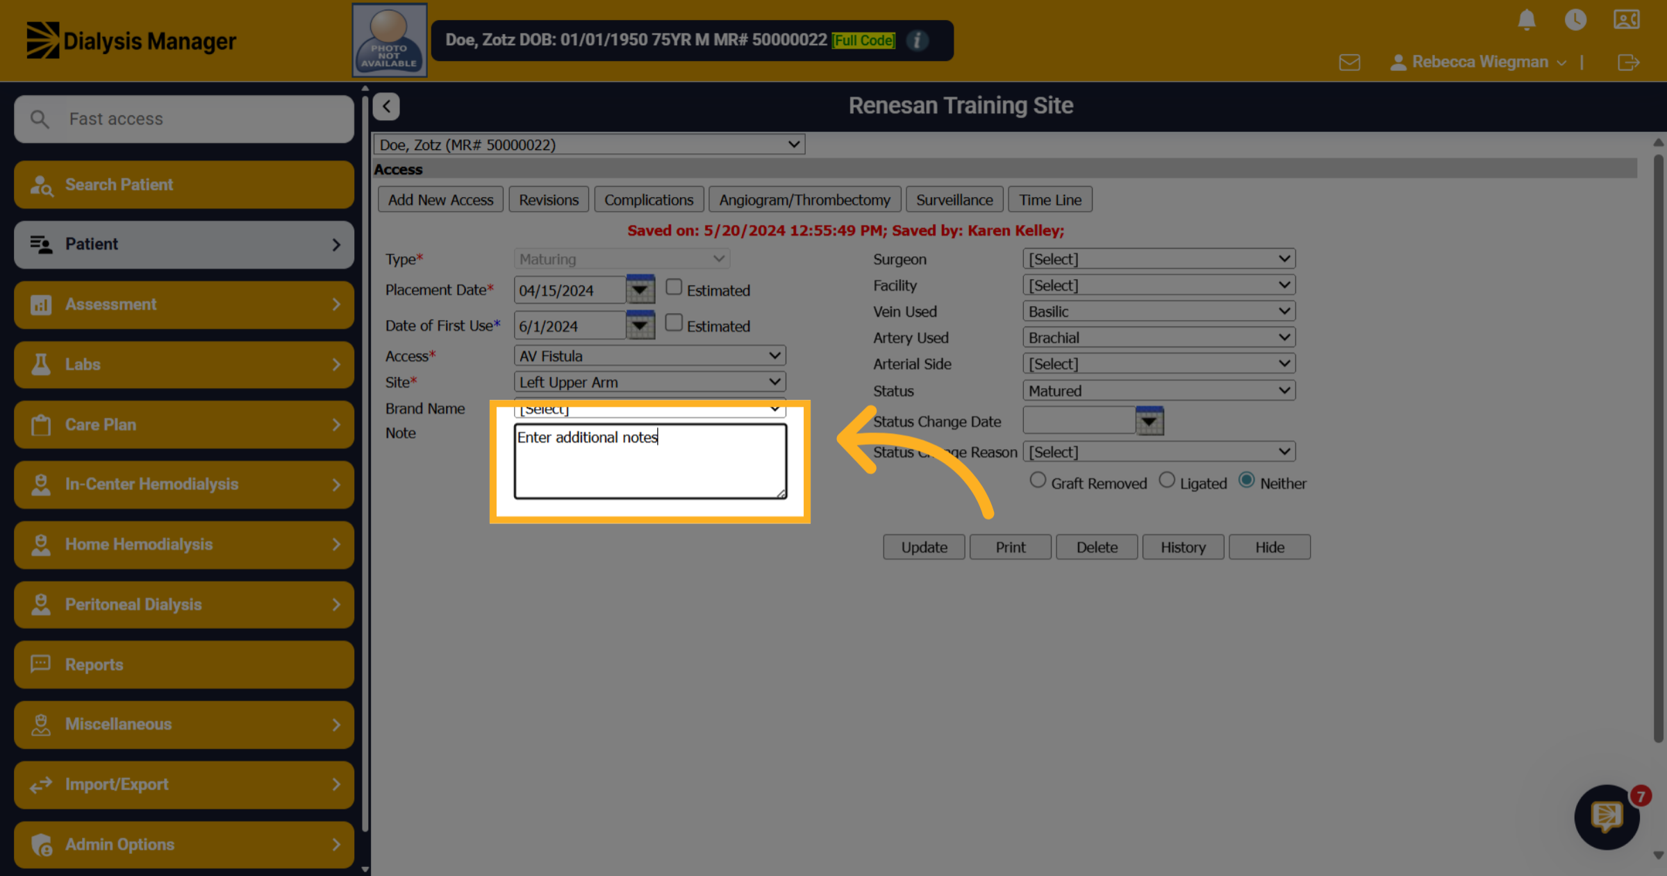Open the Surgeon dropdown
The image size is (1667, 876).
(x=1159, y=259)
